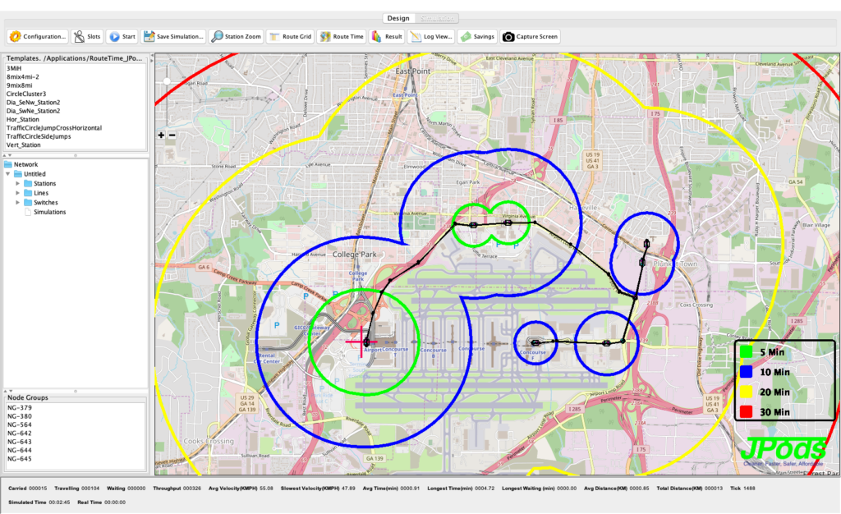Activate the Station Zoom tool
Image resolution: width=841 pixels, height=514 pixels.
pyautogui.click(x=237, y=36)
